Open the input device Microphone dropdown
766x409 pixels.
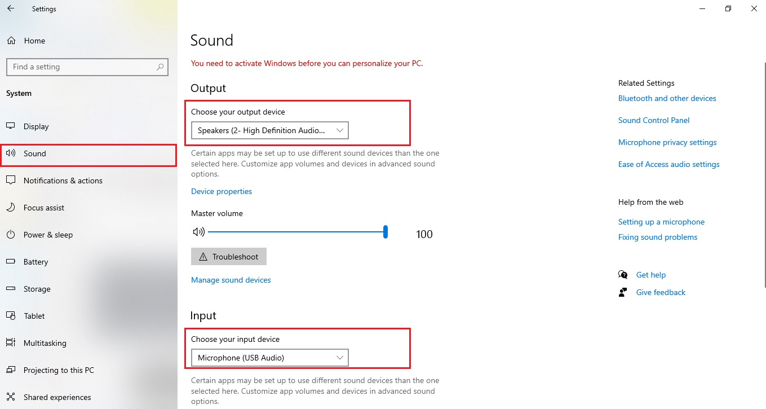click(x=270, y=358)
